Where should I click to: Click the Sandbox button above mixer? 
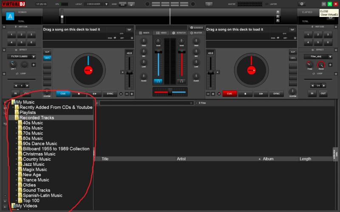196,28
